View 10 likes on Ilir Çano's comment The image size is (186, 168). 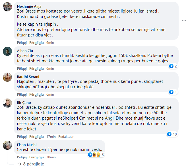[172, 134]
